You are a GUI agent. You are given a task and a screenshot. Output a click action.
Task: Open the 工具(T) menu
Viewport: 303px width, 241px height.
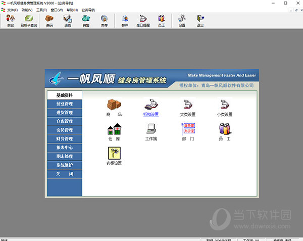42,10
